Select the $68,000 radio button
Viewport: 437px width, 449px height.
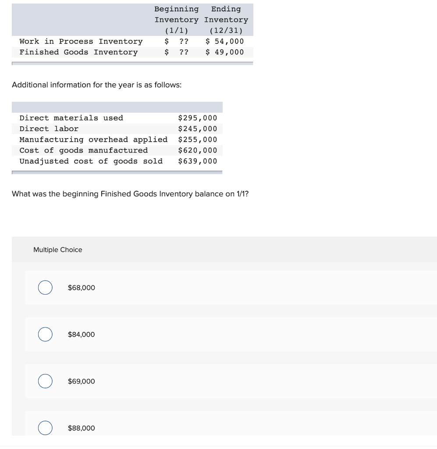45,288
